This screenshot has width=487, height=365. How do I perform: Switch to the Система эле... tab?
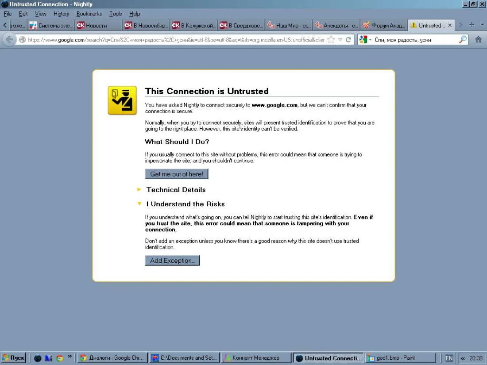click(51, 26)
